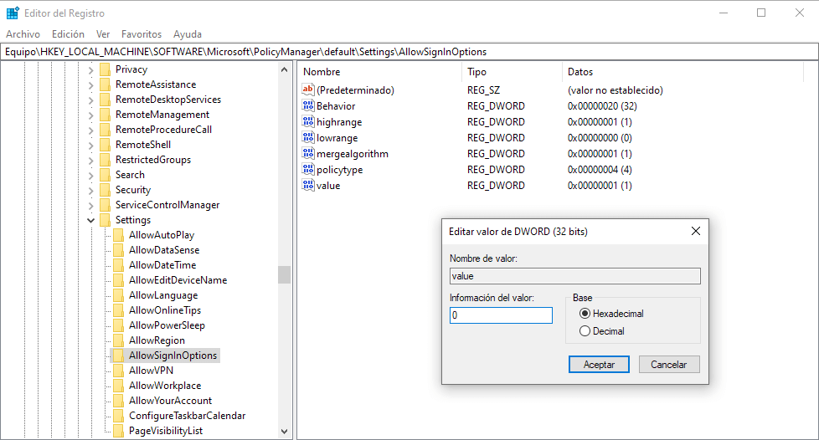
Task: Expand the RemoteProcedureCall tree node
Action: click(x=91, y=130)
